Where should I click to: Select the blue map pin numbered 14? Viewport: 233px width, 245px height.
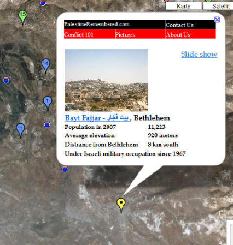(x=45, y=65)
